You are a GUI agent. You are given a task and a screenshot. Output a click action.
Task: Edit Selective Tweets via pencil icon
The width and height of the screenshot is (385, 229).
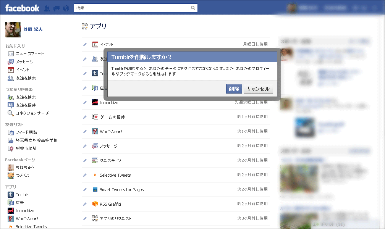[x=85, y=175]
